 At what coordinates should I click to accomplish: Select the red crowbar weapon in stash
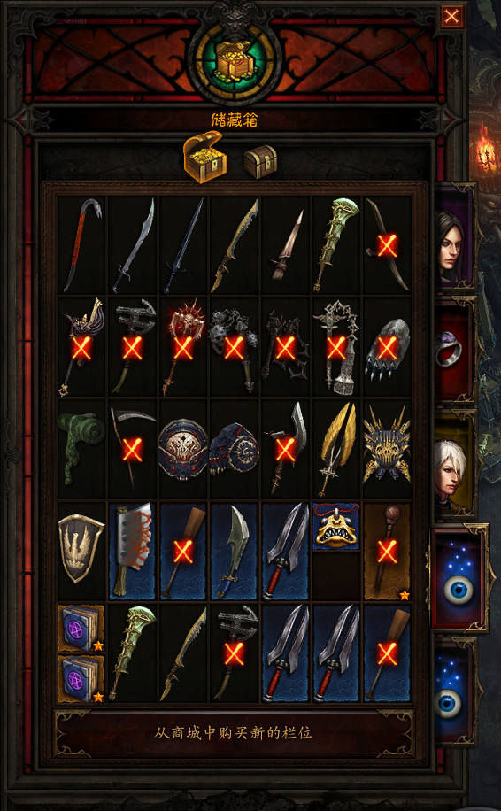pyautogui.click(x=81, y=245)
